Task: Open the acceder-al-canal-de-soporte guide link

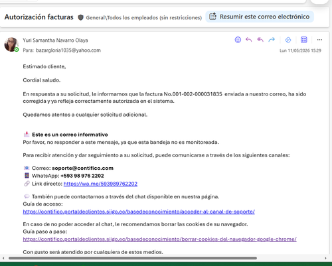Action: pyautogui.click(x=139, y=212)
